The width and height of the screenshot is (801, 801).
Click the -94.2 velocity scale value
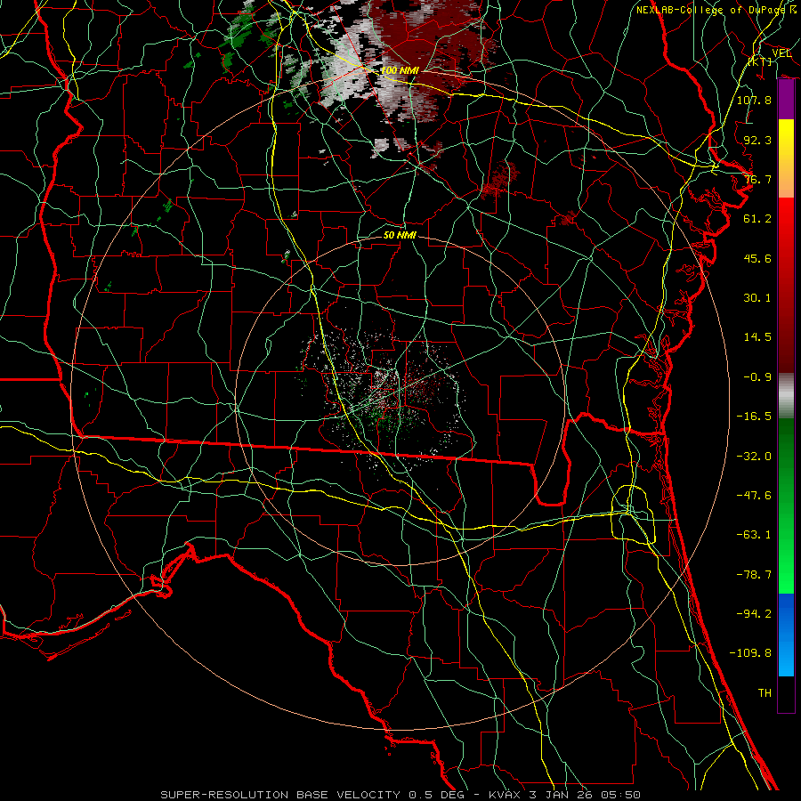point(754,614)
